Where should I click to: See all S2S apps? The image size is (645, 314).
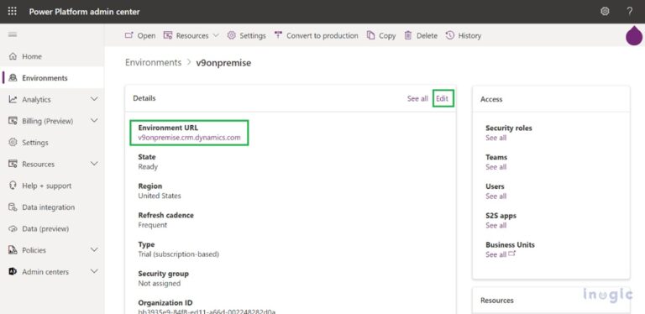(x=496, y=225)
